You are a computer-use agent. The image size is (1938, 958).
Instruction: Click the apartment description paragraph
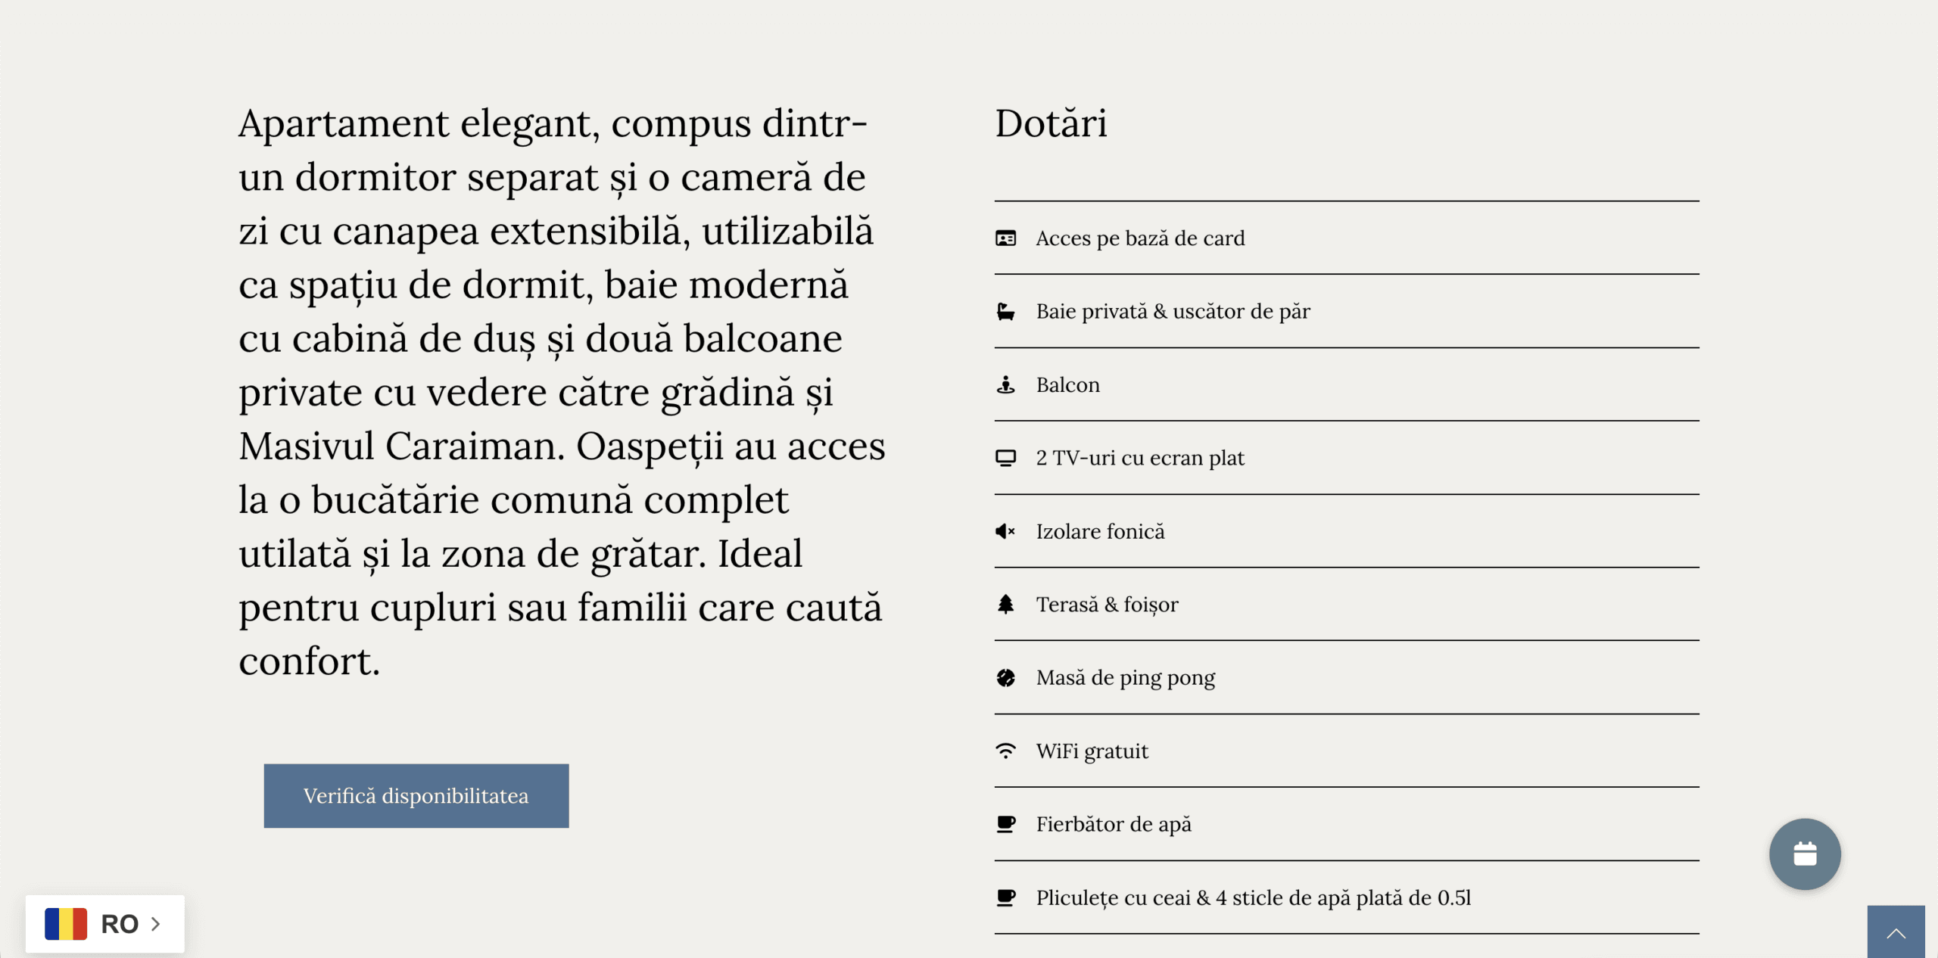point(562,392)
